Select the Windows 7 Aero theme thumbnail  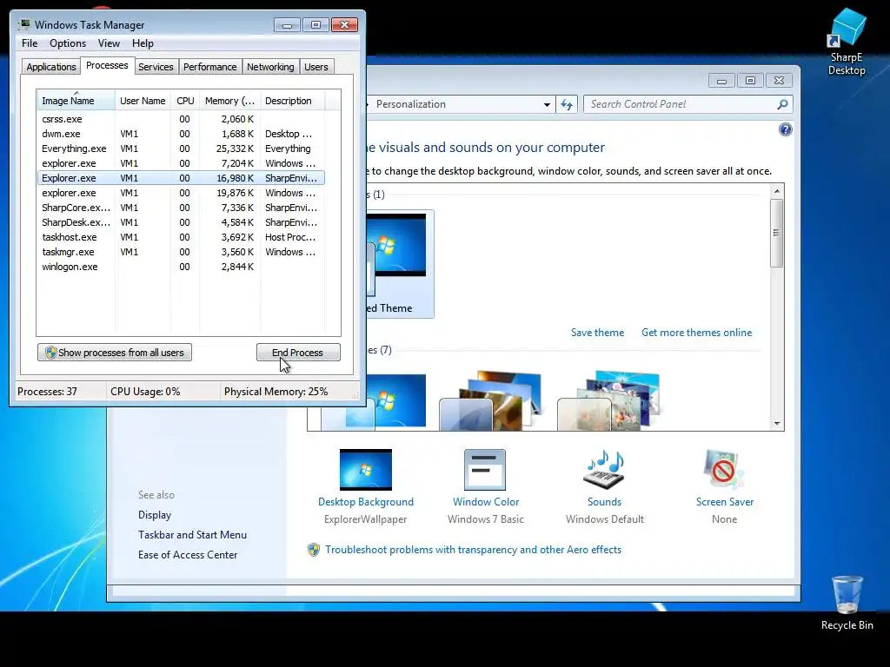[374, 400]
